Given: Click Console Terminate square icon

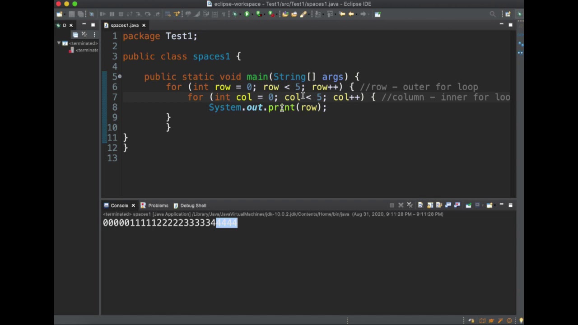Looking at the screenshot, I should (392, 205).
